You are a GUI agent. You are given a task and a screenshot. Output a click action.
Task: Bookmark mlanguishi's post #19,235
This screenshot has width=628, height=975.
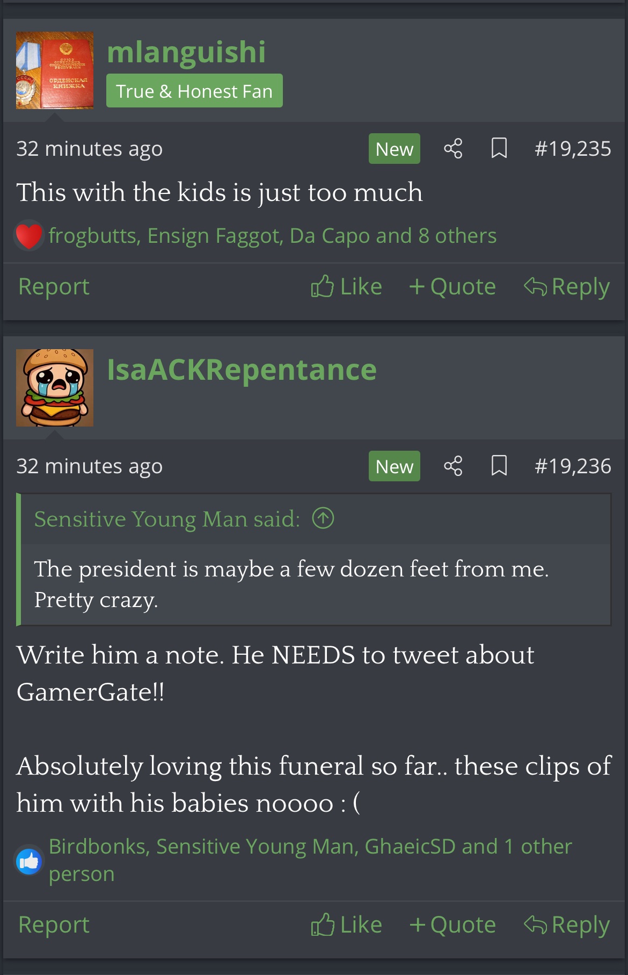[x=499, y=148]
